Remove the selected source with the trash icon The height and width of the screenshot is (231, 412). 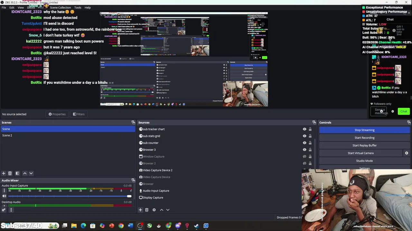pos(147,210)
